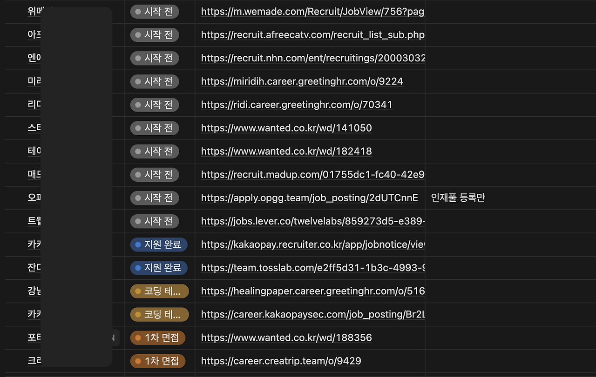Open the wemade JobView recruitment link
This screenshot has width=596, height=377.
coord(312,11)
